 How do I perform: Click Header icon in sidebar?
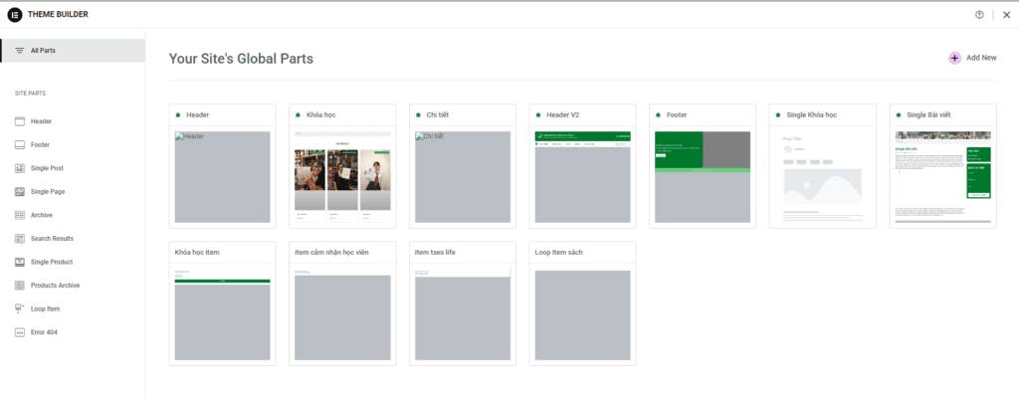(20, 121)
